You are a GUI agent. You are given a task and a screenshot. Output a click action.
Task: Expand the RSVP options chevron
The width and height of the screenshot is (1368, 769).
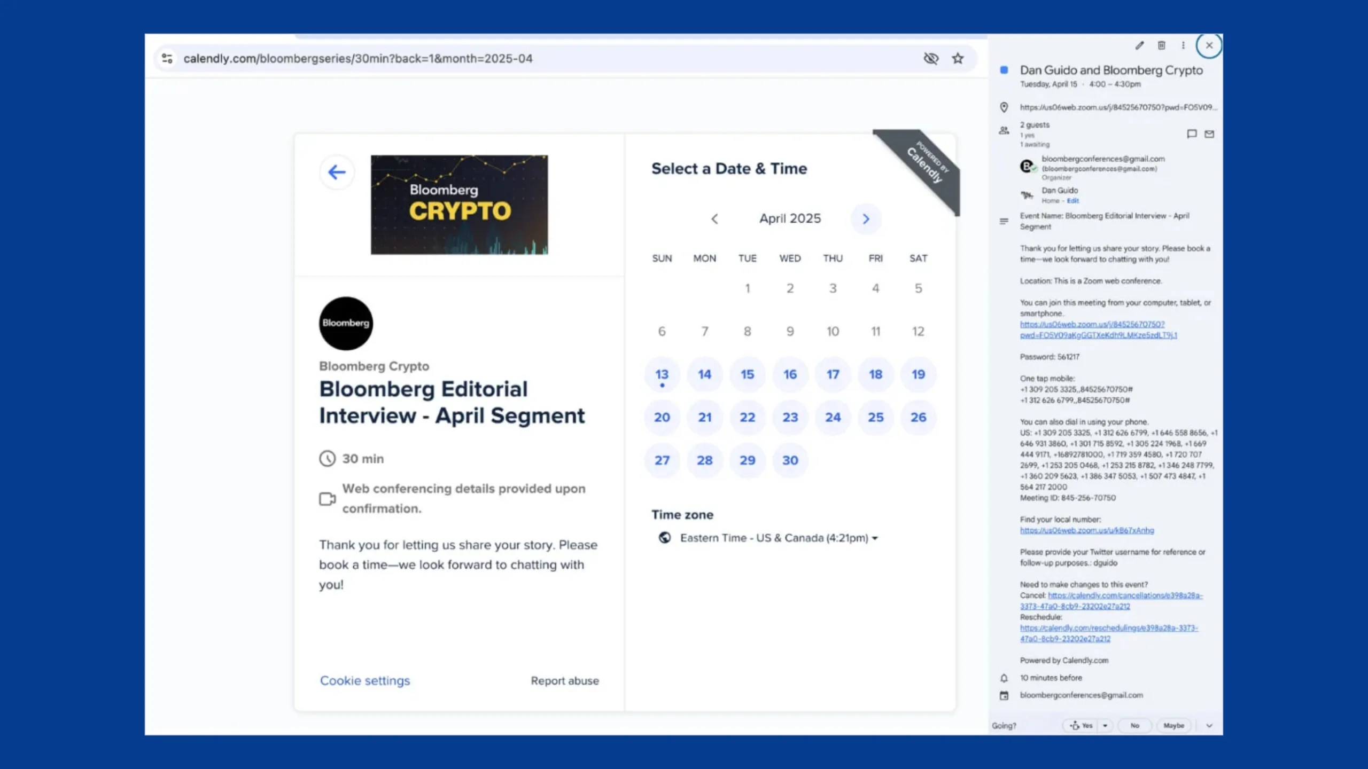coord(1209,726)
